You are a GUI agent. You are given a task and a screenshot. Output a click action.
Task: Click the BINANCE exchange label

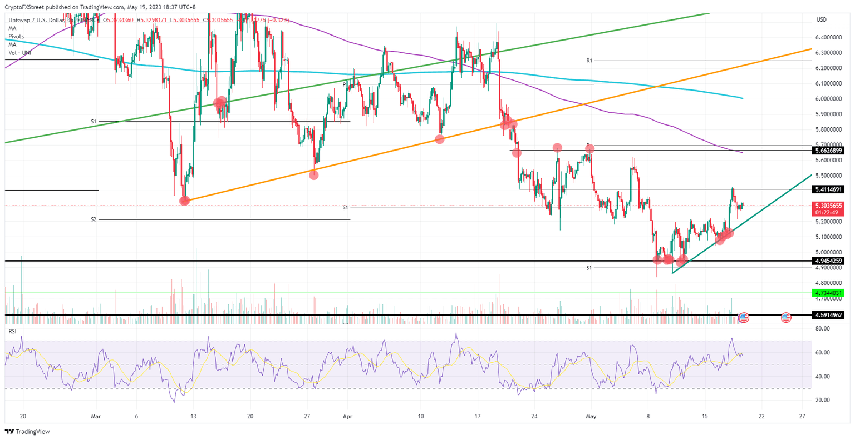tap(89, 19)
